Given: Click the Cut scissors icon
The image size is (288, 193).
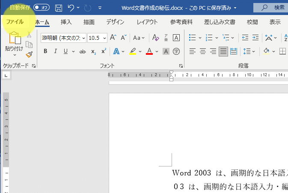Looking at the screenshot, I should coord(29,34).
